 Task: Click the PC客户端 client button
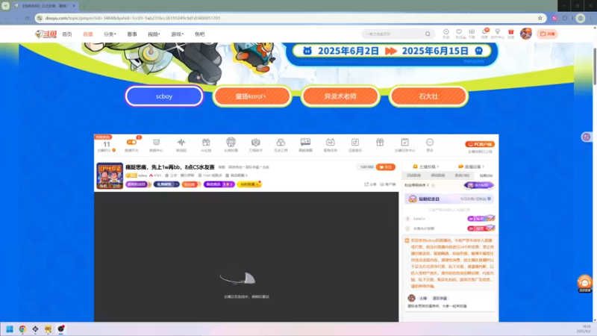[480, 144]
